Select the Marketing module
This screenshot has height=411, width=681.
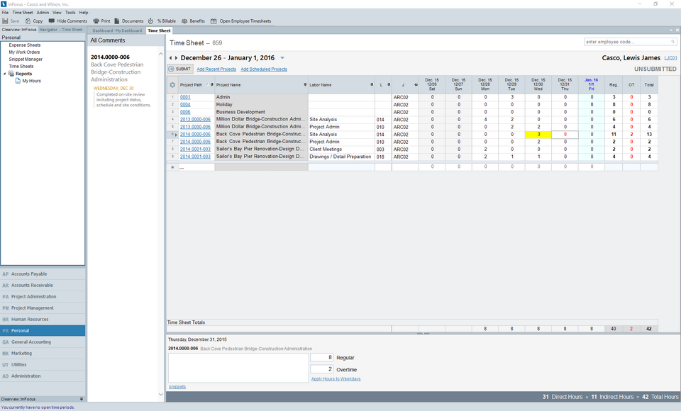pos(43,354)
